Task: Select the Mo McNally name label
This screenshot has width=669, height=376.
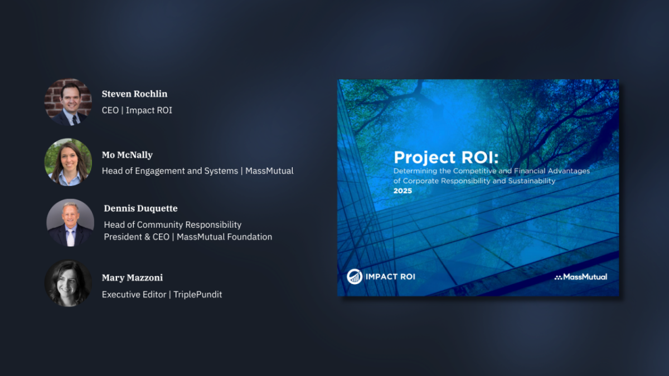Action: pyautogui.click(x=127, y=155)
